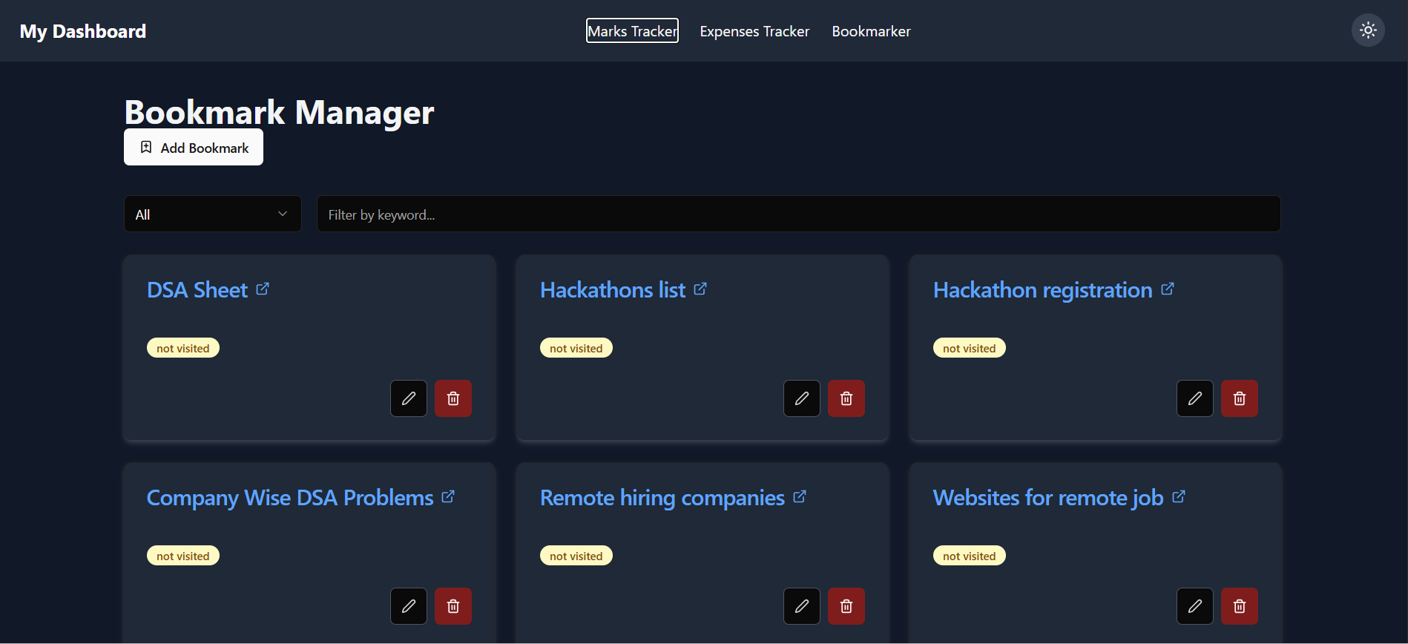Click the external link icon beside DSA Sheet

[263, 289]
